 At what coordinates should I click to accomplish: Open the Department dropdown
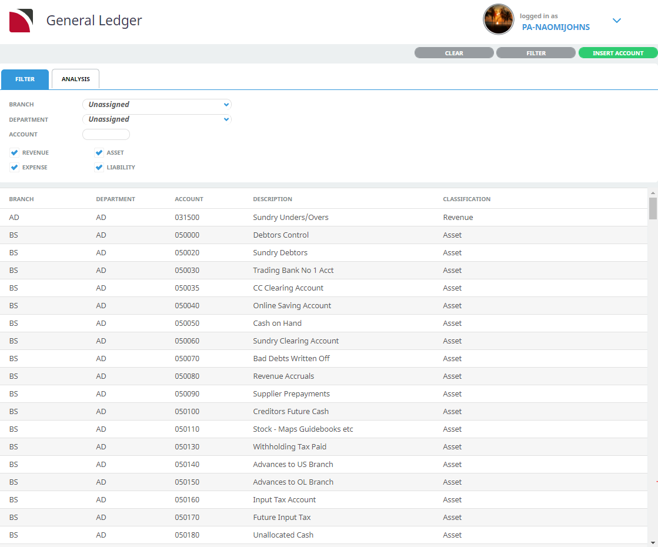[x=157, y=119]
